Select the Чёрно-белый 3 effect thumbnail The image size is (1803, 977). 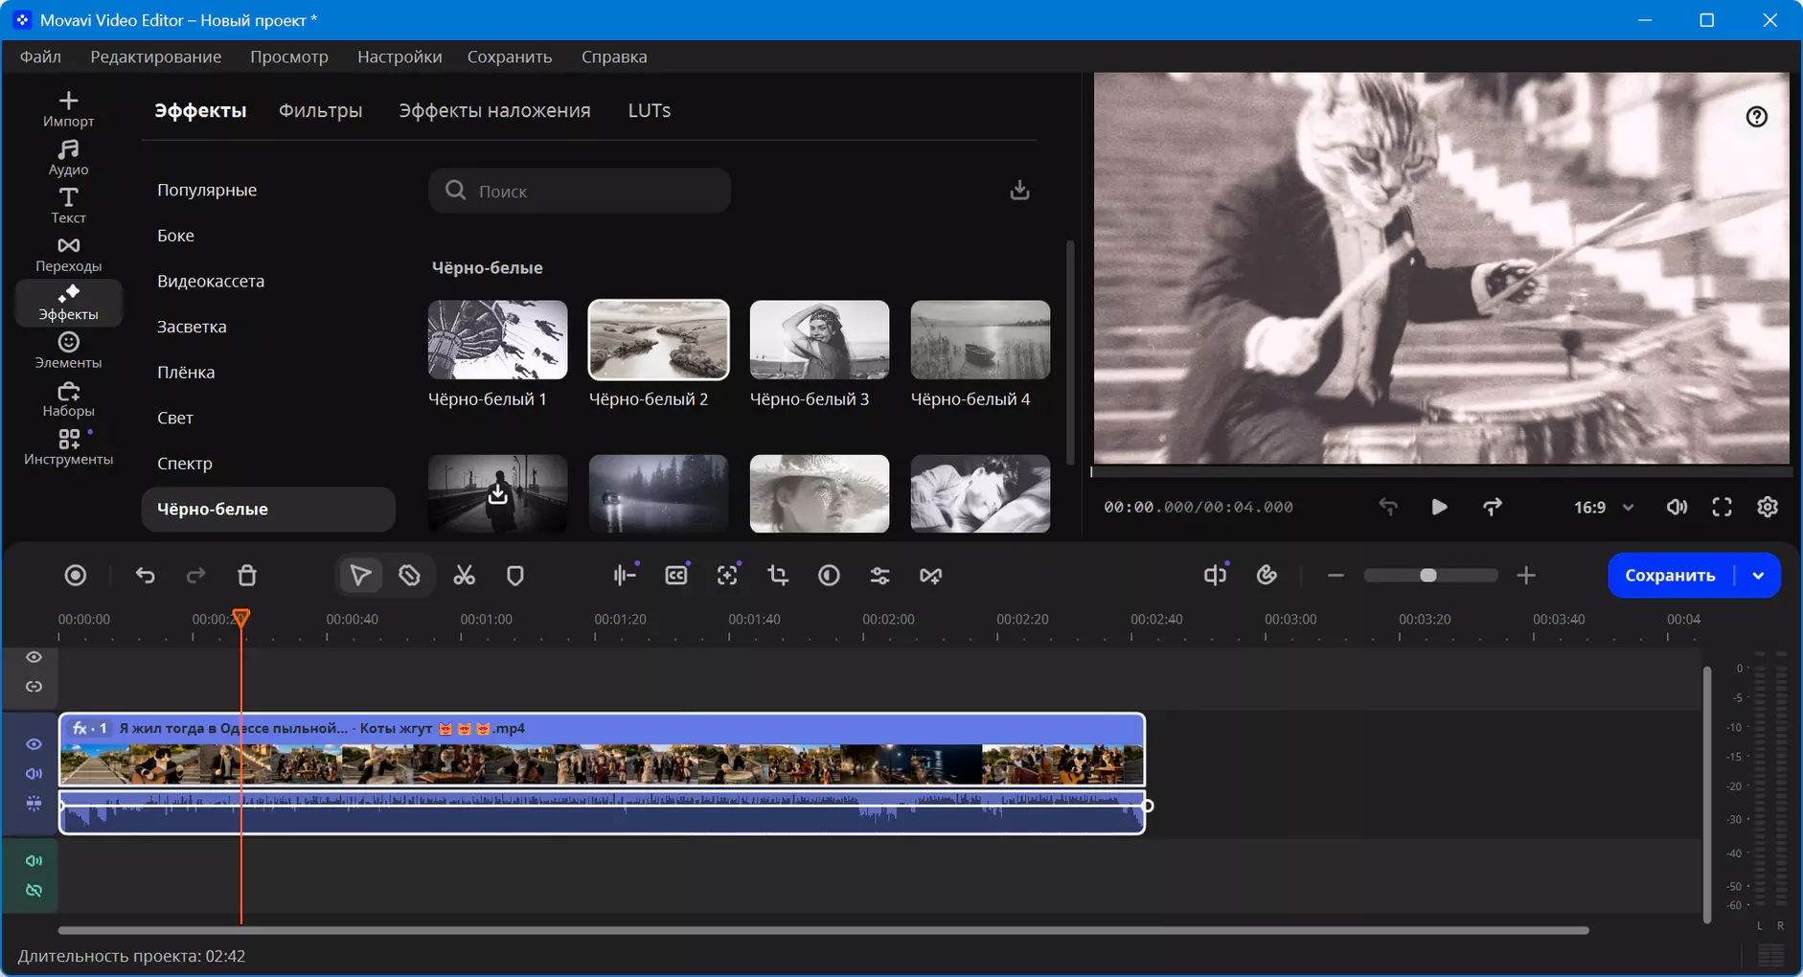(819, 340)
